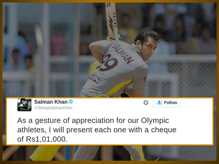Click the tweet text about Olympic athletes
Screen dimensions: 219x164
(x=97, y=130)
